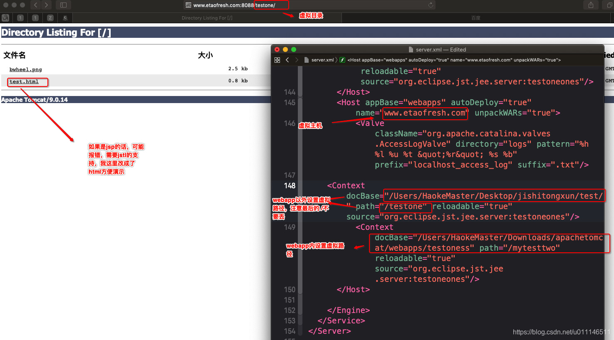
Task: Select the 'Z' favicon in the bookmarks bar
Action: click(50, 17)
